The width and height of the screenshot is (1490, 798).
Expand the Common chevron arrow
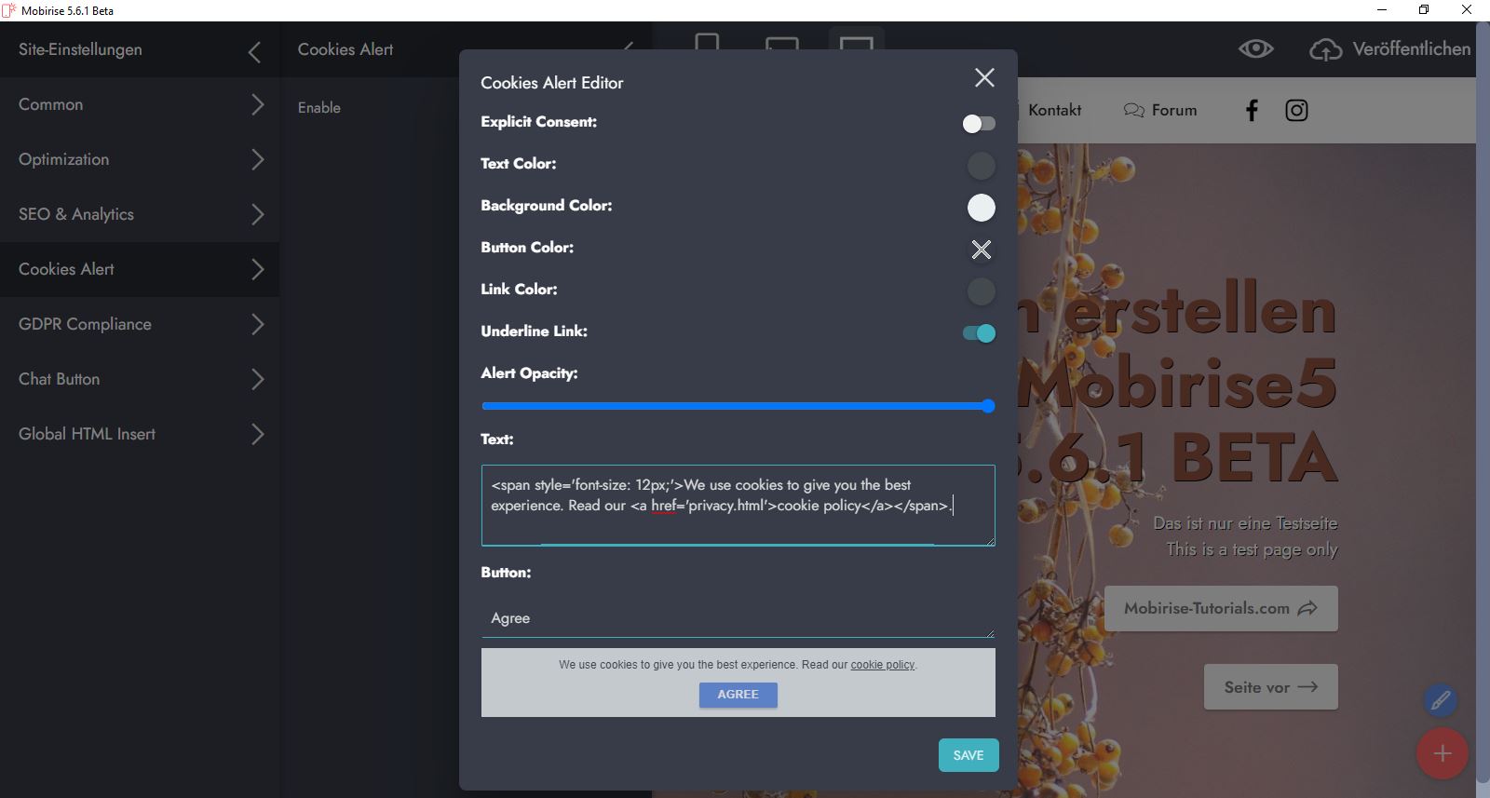coord(258,104)
